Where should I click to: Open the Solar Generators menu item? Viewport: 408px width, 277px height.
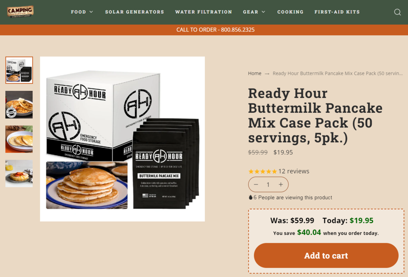135,12
